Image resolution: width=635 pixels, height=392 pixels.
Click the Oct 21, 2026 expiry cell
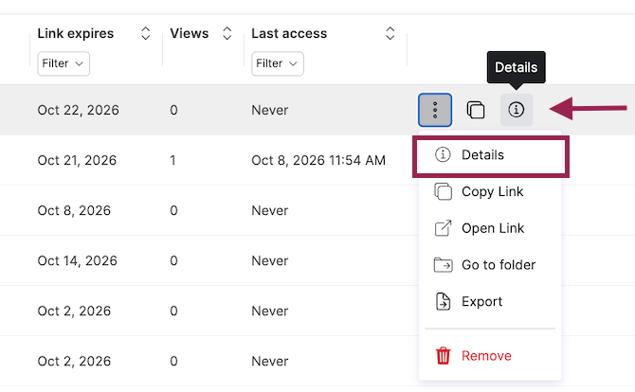point(77,160)
